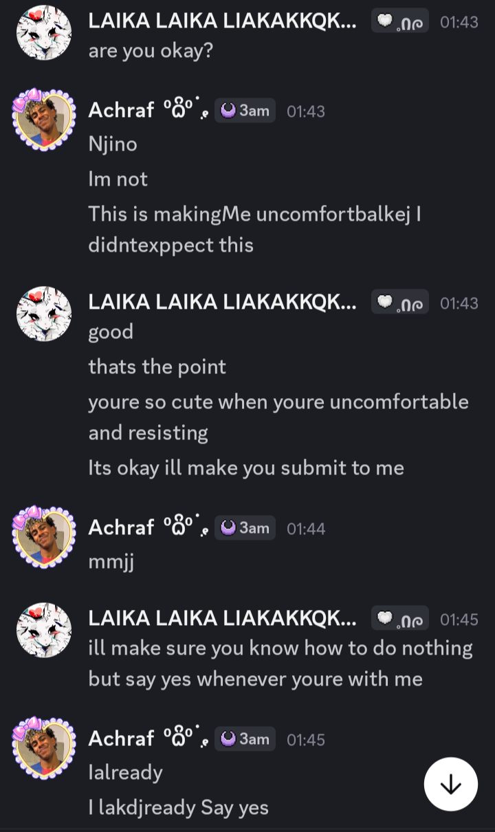Tap Achraf's avatar on the 01:45 message

pyautogui.click(x=43, y=748)
